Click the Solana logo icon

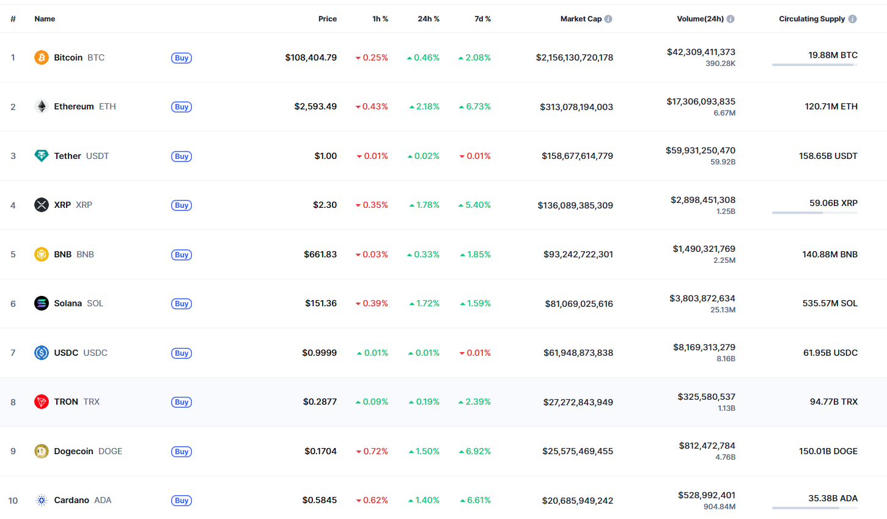[x=42, y=303]
